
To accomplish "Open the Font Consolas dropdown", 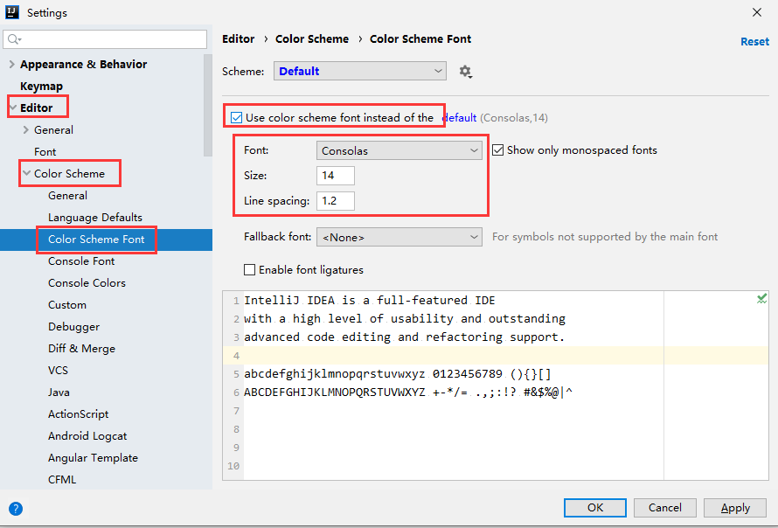I will tap(399, 150).
